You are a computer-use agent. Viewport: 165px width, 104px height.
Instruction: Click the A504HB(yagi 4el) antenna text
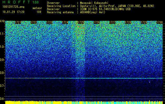(93, 12)
